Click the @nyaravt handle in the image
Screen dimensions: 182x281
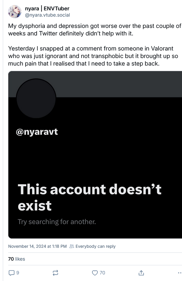[37, 132]
